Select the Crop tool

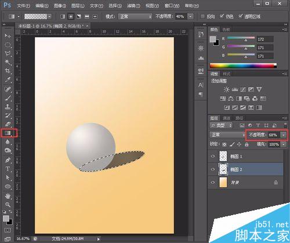click(x=8, y=71)
